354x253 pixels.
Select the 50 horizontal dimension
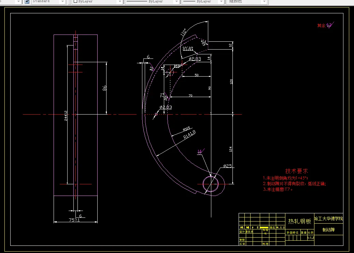[x=197, y=75]
